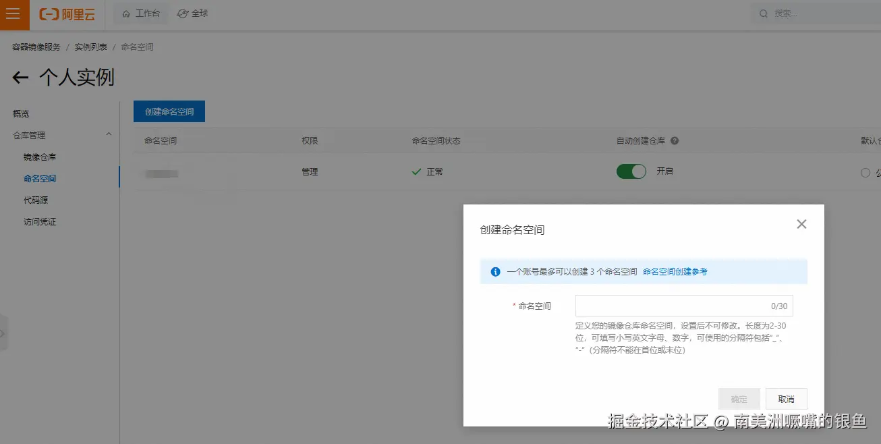Viewport: 881px width, 444px height.
Task: Open 访问凭证 in the sidebar
Action: (x=40, y=222)
